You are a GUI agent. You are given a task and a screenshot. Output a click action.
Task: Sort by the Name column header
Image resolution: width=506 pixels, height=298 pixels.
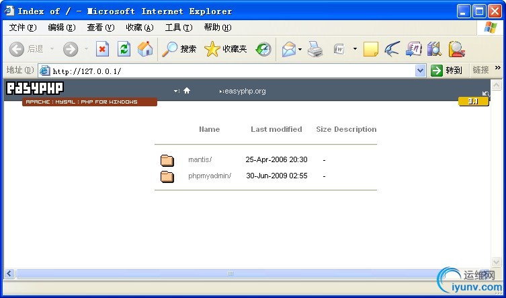(210, 129)
